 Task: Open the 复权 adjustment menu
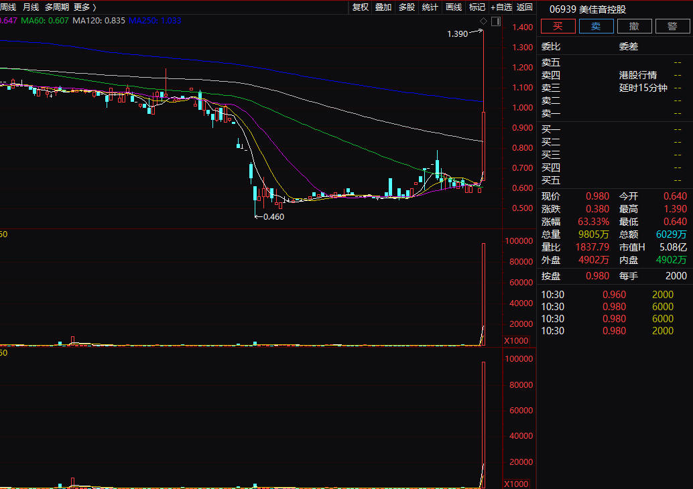361,7
